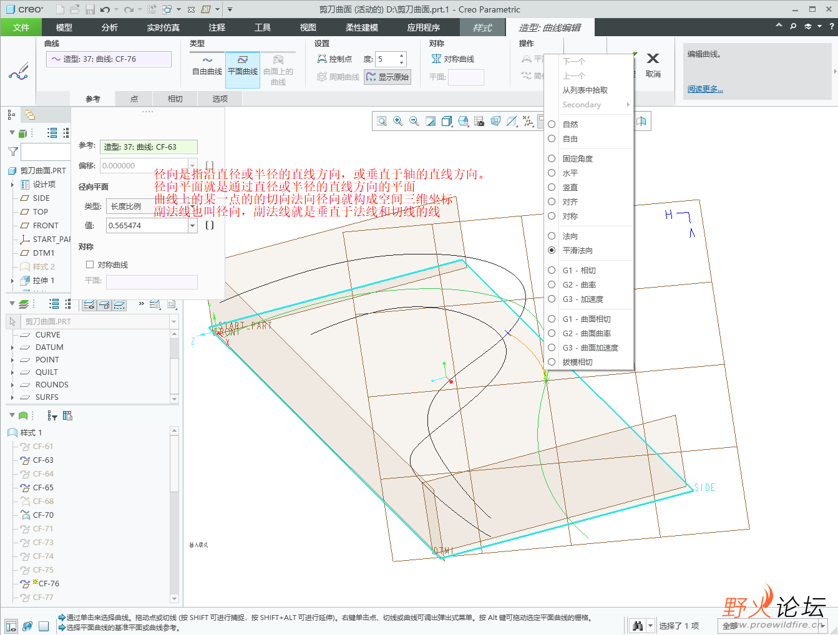Select the 自由 radio option
This screenshot has width=838, height=635.
[552, 138]
